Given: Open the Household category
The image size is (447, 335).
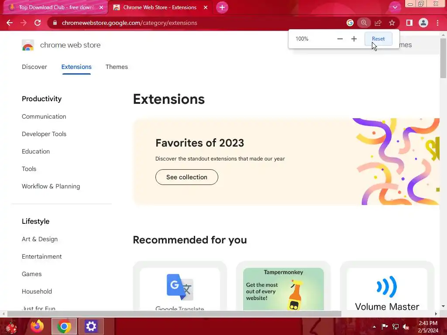Looking at the screenshot, I should pos(37,291).
